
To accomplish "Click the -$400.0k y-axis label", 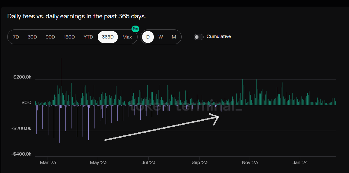I will coord(22,154).
